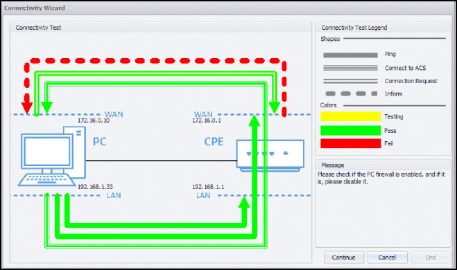This screenshot has width=457, height=270.
Task: Click the Continue button
Action: pyautogui.click(x=344, y=258)
